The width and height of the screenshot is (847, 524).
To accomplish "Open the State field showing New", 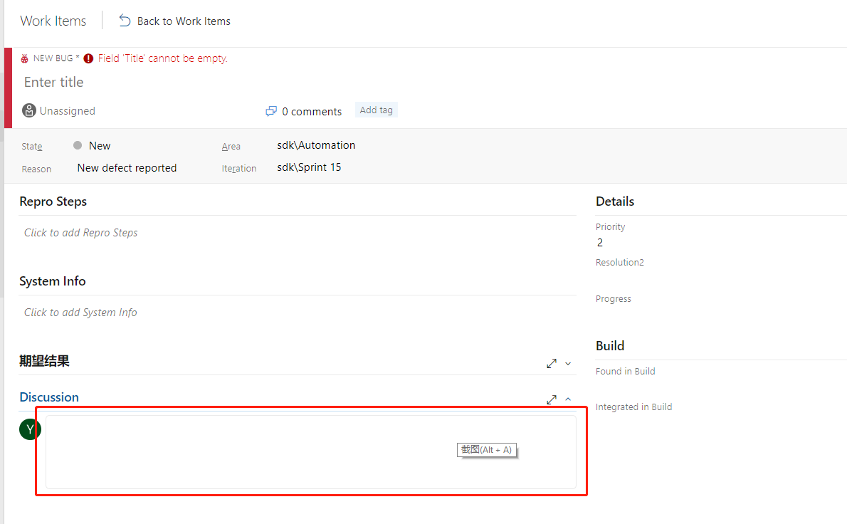I will point(100,145).
